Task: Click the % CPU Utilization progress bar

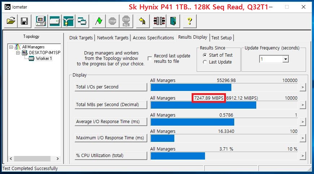Action: pyautogui.click(x=224, y=156)
